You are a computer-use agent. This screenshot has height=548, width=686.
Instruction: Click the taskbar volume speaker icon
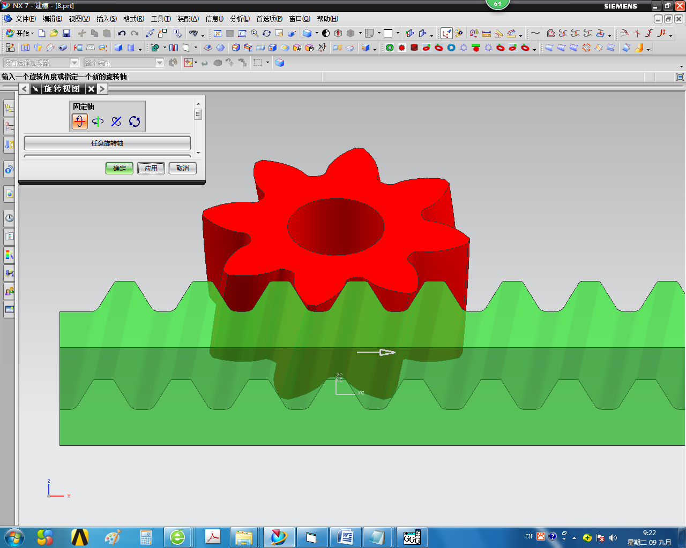[x=613, y=537]
